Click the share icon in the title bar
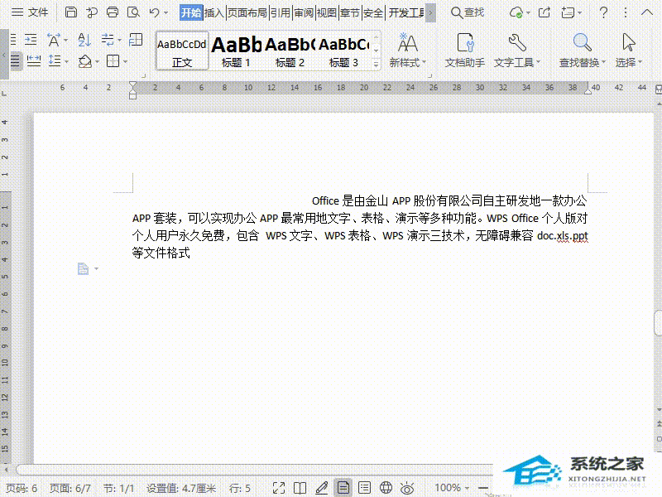Image resolution: width=662 pixels, height=497 pixels. [x=544, y=12]
